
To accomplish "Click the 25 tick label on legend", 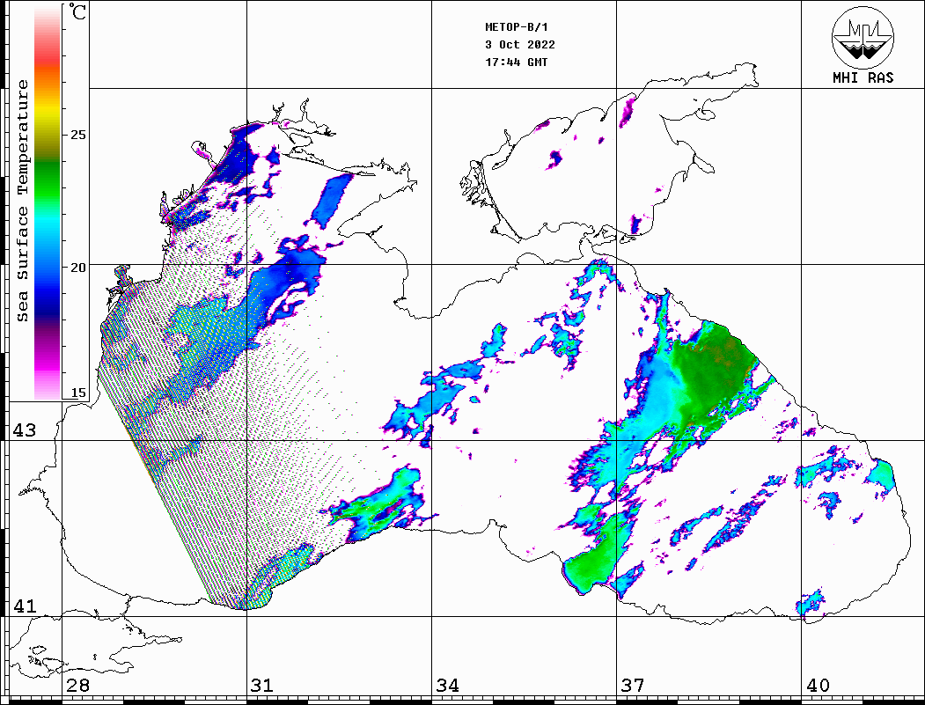I will pos(77,135).
